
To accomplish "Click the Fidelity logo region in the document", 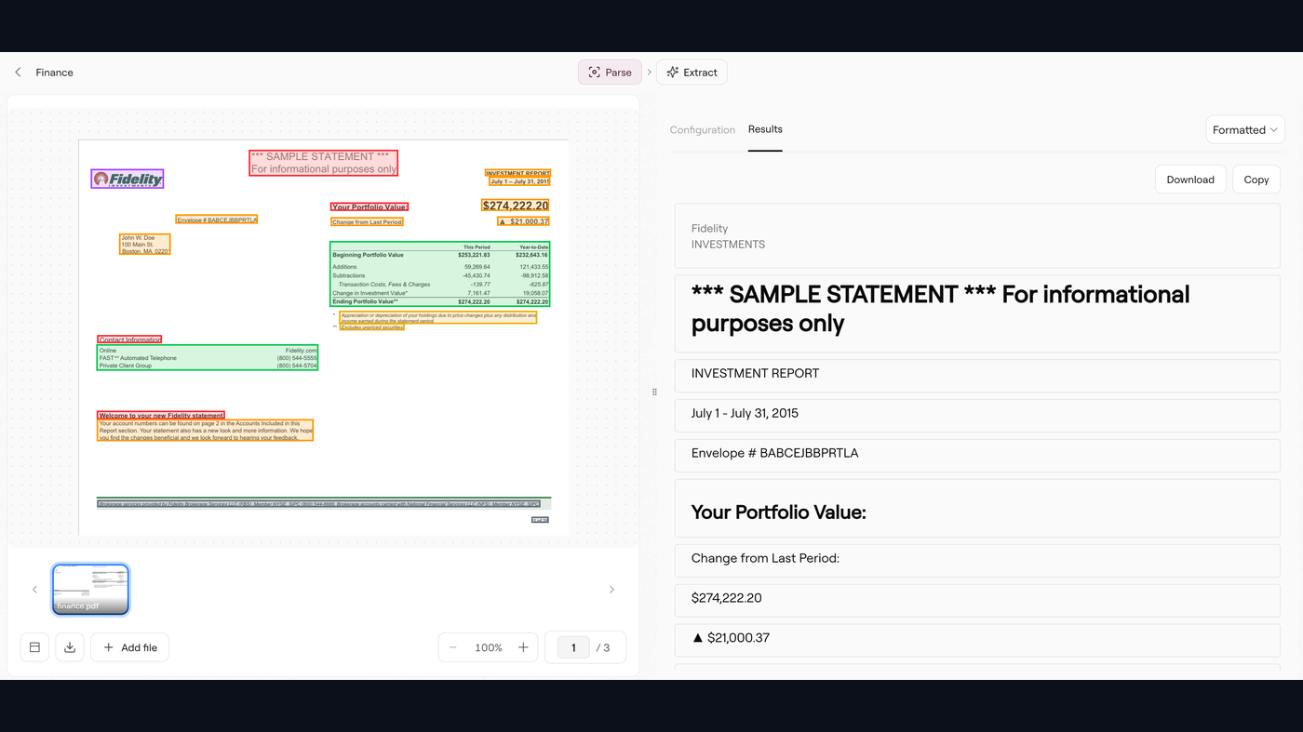I will coord(128,179).
